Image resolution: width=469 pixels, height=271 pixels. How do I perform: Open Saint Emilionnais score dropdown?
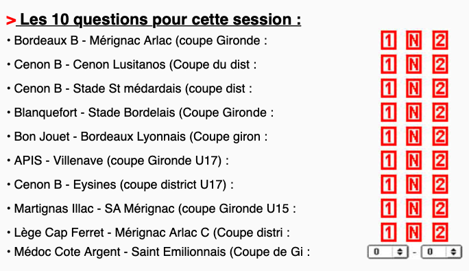coord(441,252)
